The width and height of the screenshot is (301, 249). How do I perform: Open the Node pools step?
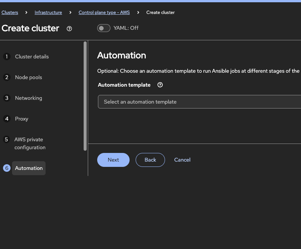(28, 77)
